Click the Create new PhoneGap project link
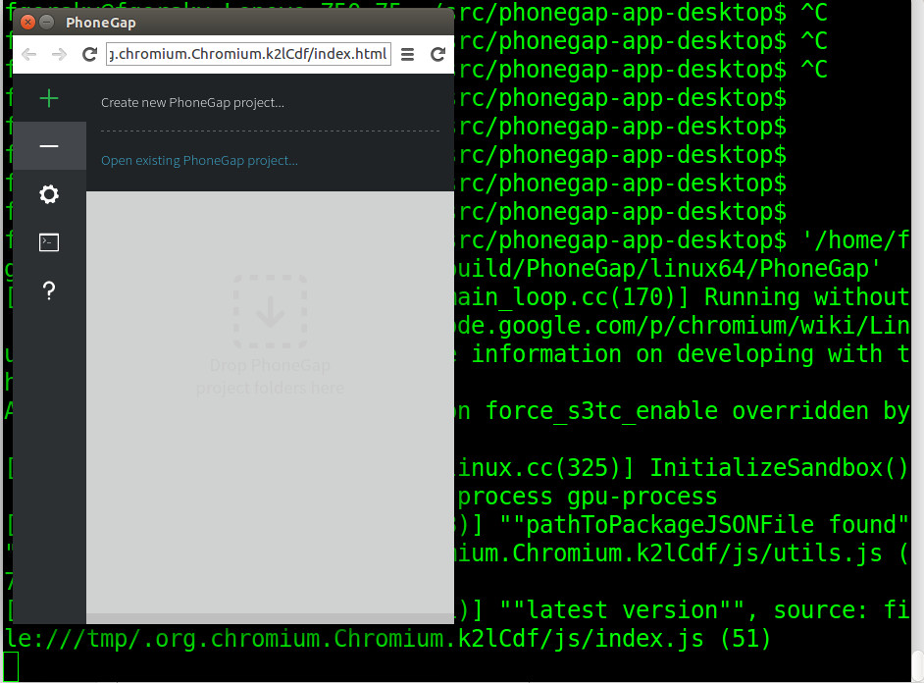 (192, 100)
